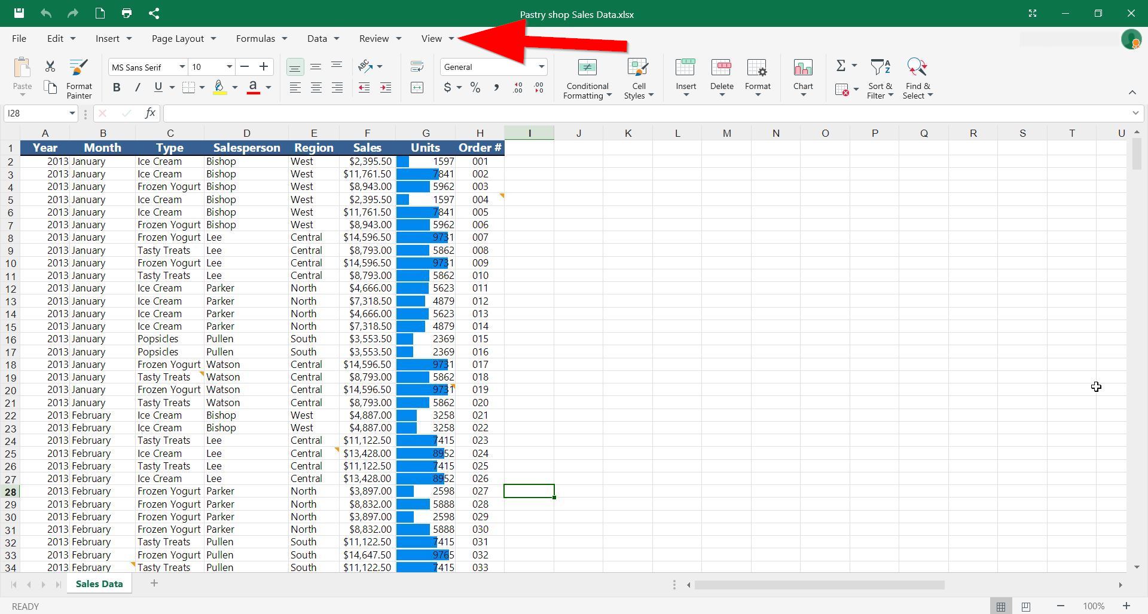Insert a Chart
This screenshot has width=1148, height=614.
(802, 78)
